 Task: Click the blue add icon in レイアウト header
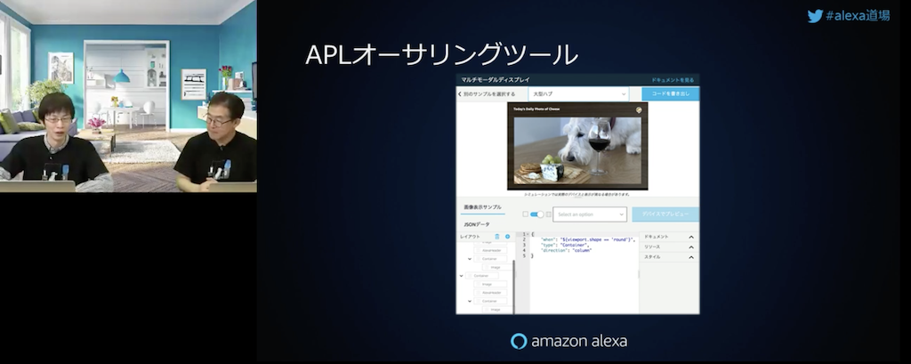[507, 237]
